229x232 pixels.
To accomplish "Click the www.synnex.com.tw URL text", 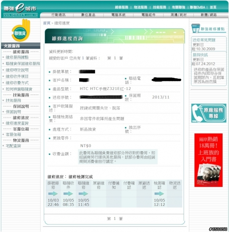I will coord(20,15).
